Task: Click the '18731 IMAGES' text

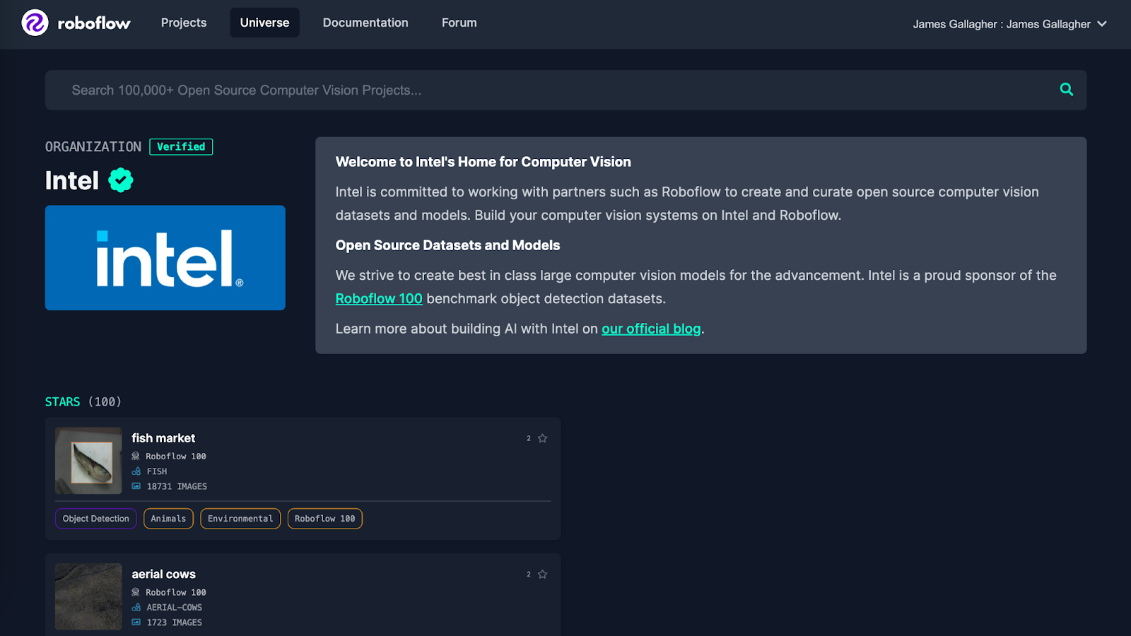Action: tap(177, 486)
